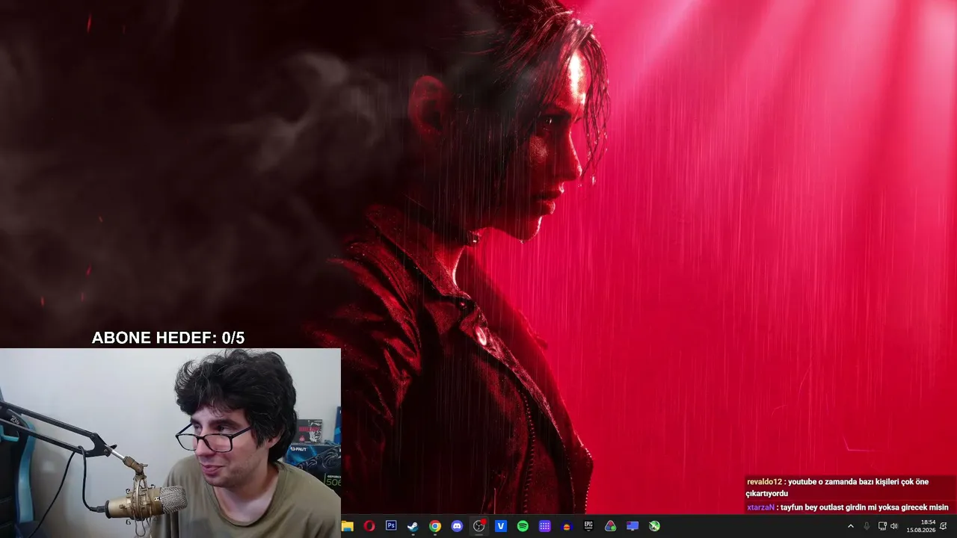Screen dimensions: 957x538
Task: Open Photoshop from the taskbar
Action: tap(391, 526)
